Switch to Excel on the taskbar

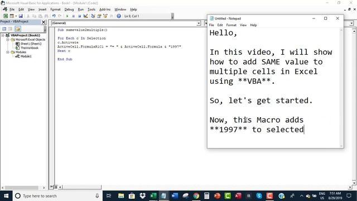[153, 196]
